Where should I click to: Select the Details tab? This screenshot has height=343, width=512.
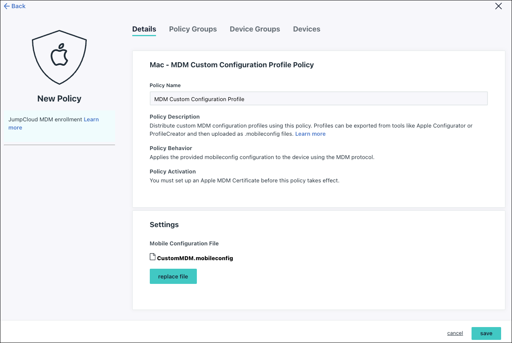pyautogui.click(x=144, y=29)
